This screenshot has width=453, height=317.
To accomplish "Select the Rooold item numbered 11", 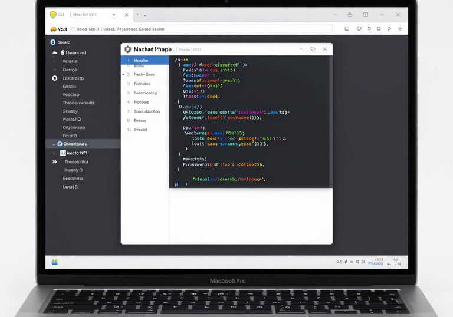I will point(145,130).
